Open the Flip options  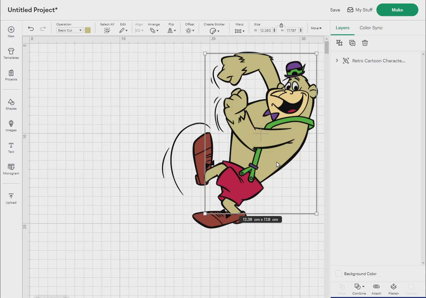[171, 30]
